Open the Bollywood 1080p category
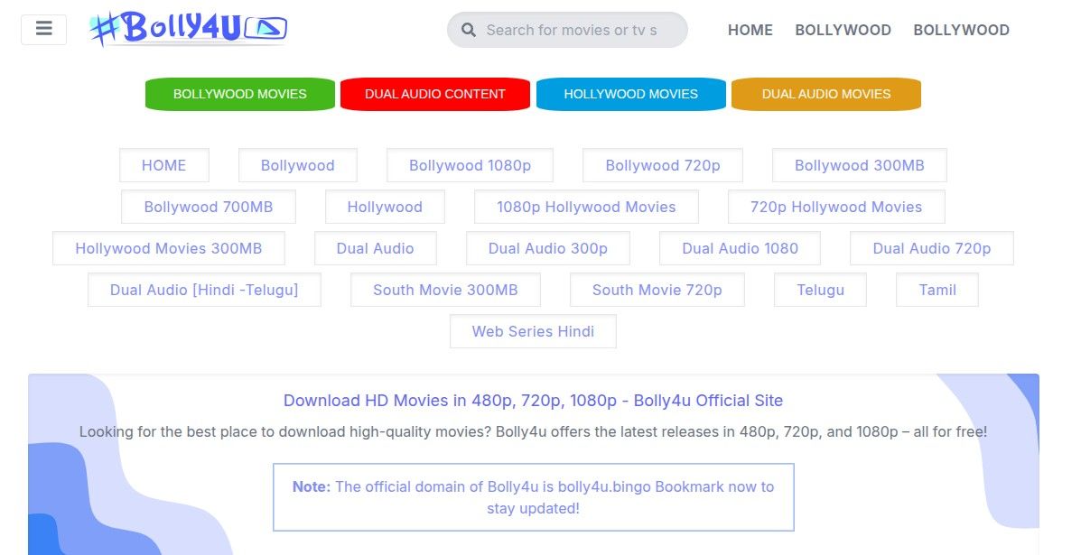 coord(470,165)
